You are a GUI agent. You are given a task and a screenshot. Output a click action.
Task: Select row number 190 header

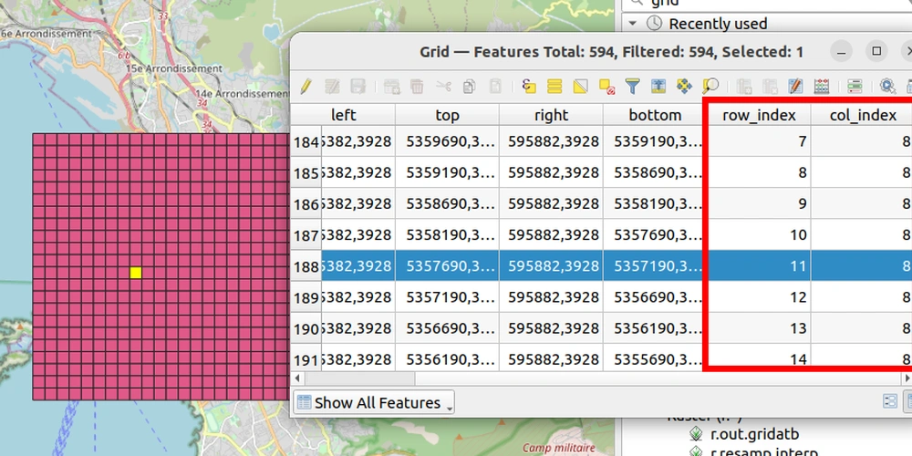(306, 328)
